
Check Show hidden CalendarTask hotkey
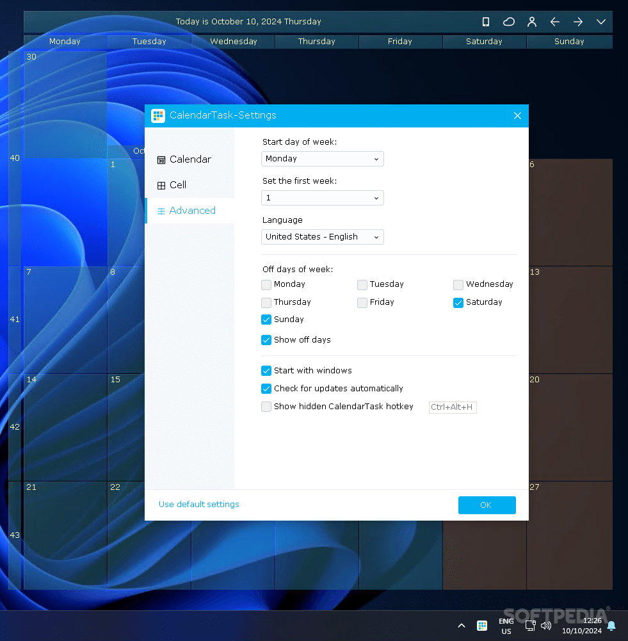click(266, 407)
